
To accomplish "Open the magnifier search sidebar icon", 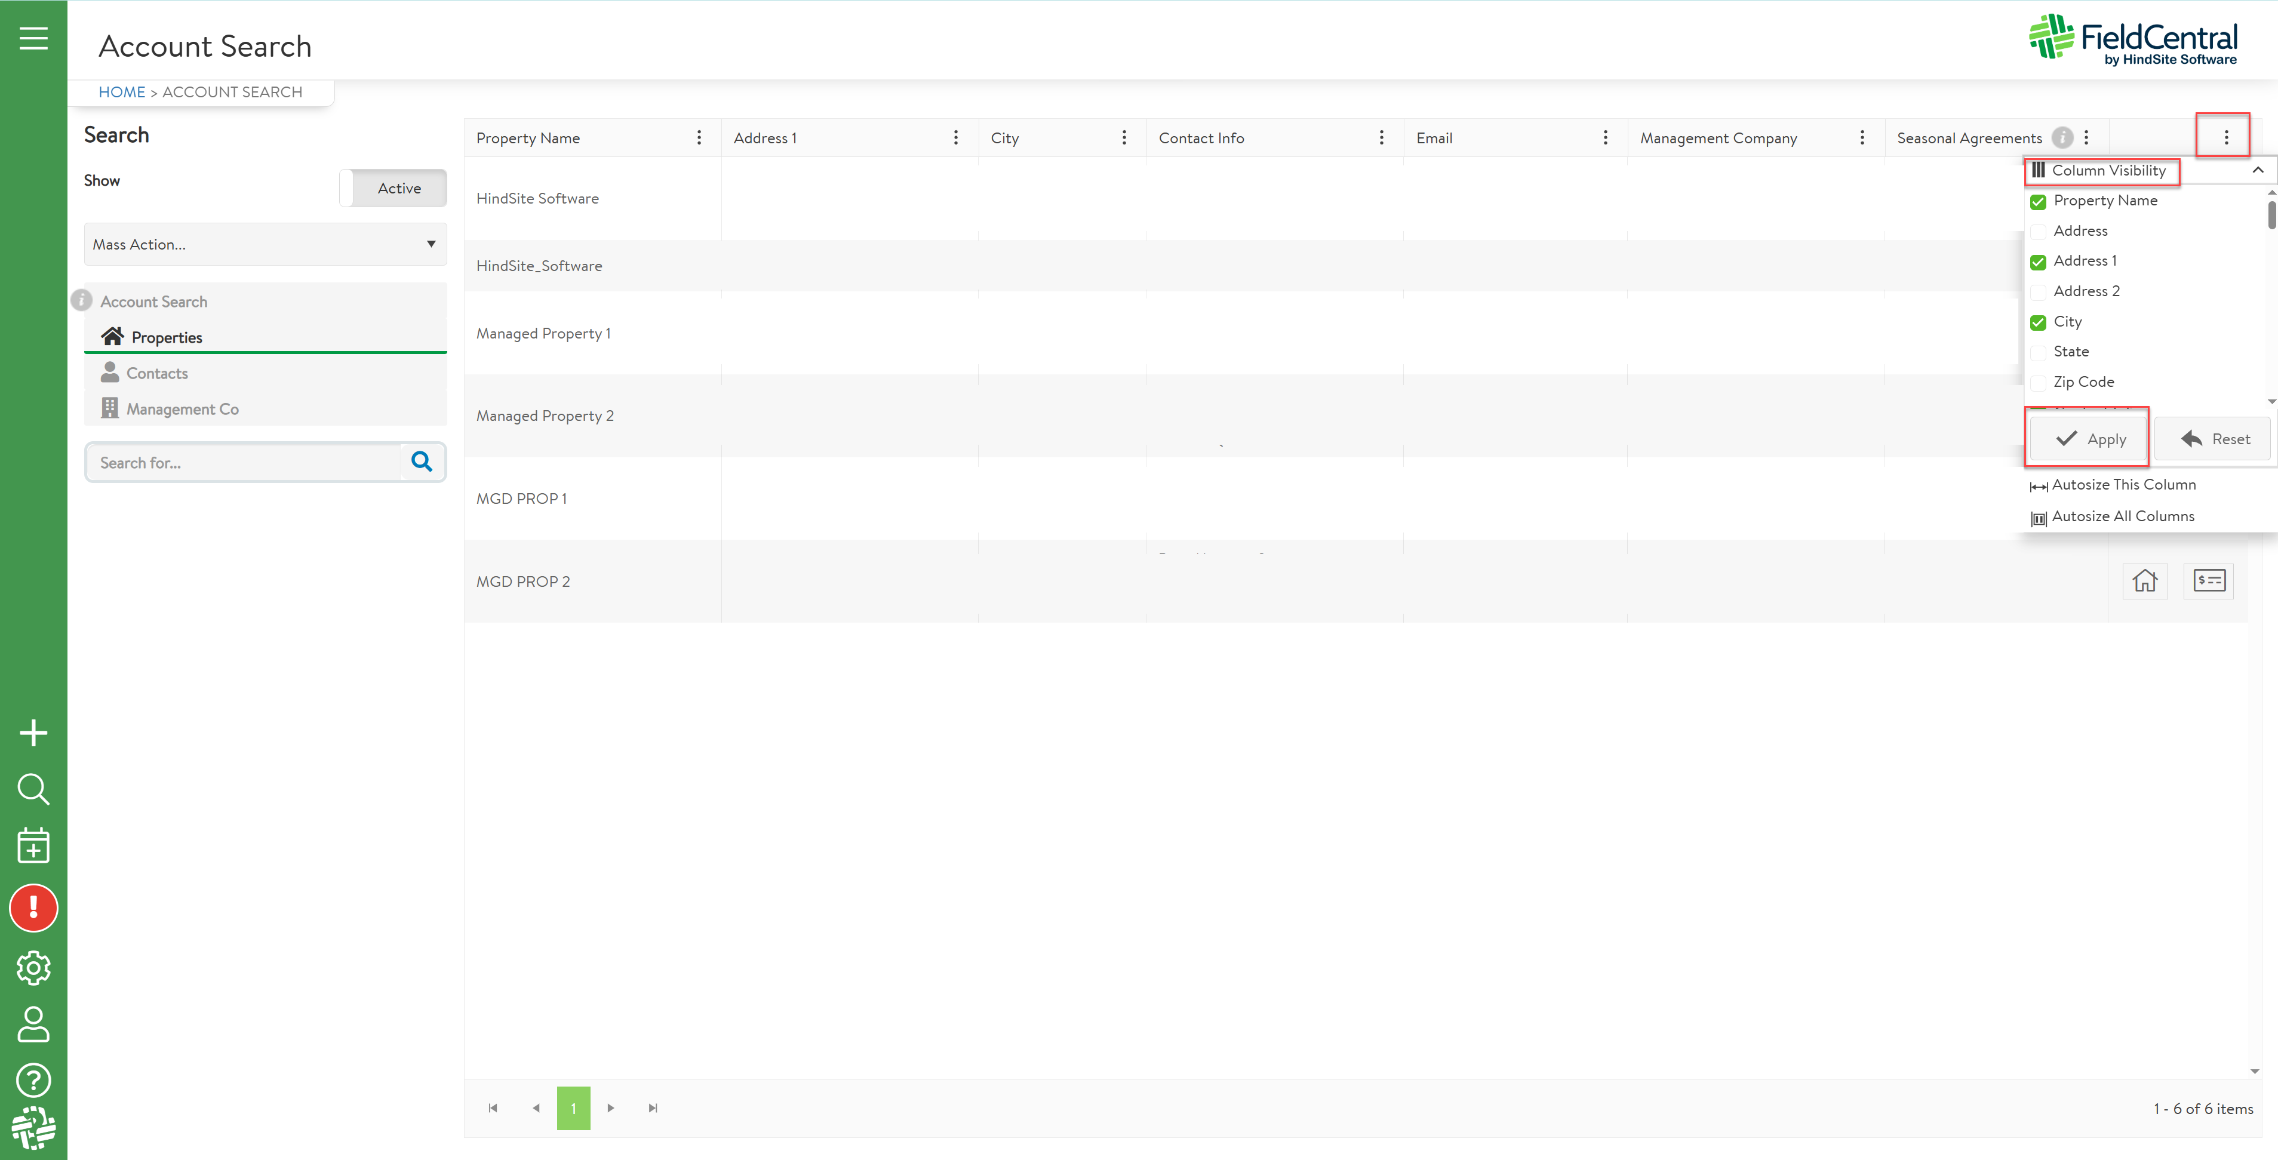I will (x=33, y=789).
